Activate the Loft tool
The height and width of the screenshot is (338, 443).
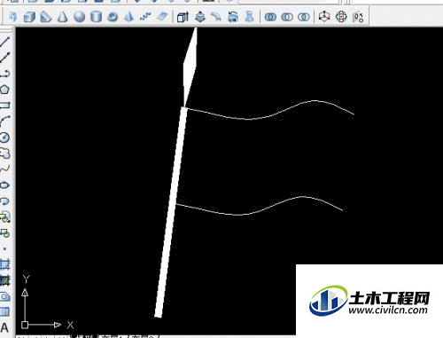pos(250,17)
